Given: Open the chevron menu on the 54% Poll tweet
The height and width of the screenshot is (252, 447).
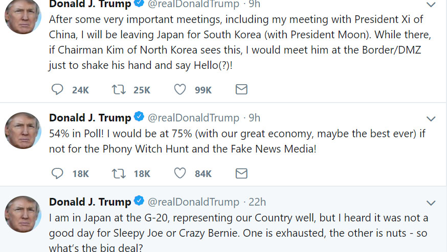Looking at the screenshot, I should pyautogui.click(x=431, y=119).
